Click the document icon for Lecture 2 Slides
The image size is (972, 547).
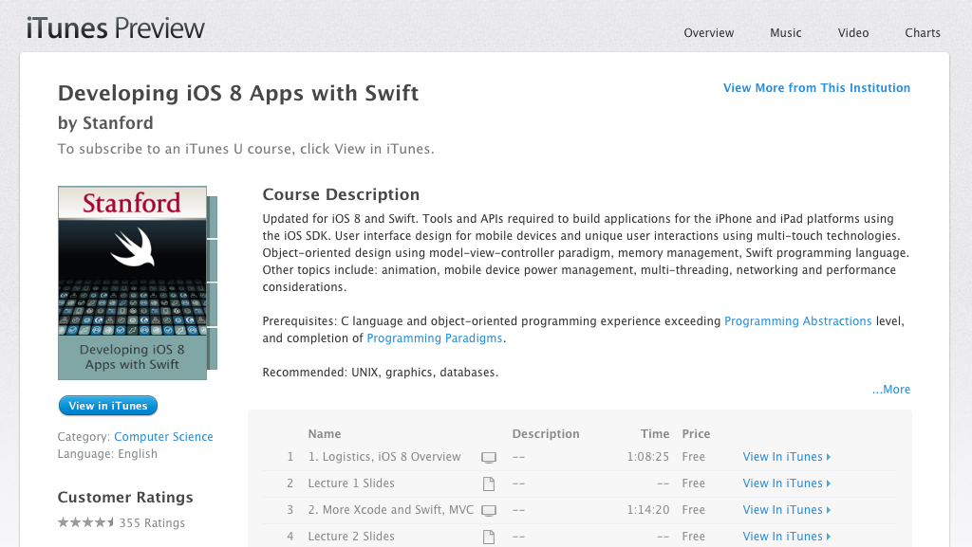click(x=489, y=538)
